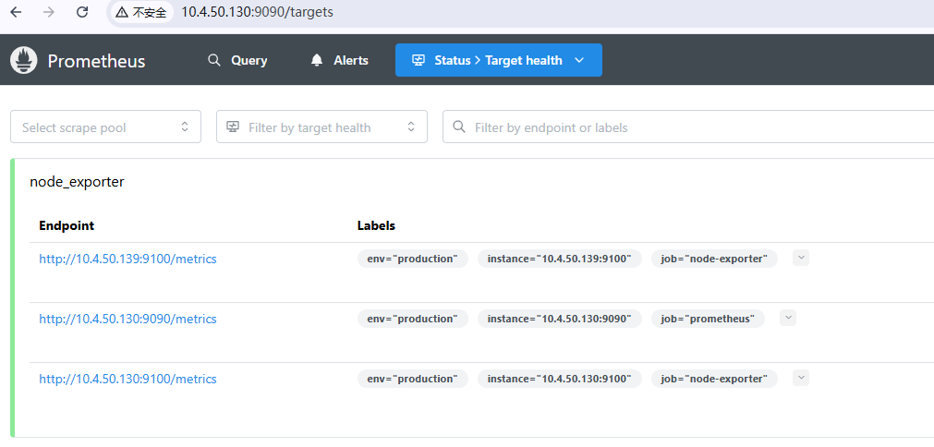934x447 pixels.
Task: Click the Alerts bell icon
Action: (x=317, y=60)
